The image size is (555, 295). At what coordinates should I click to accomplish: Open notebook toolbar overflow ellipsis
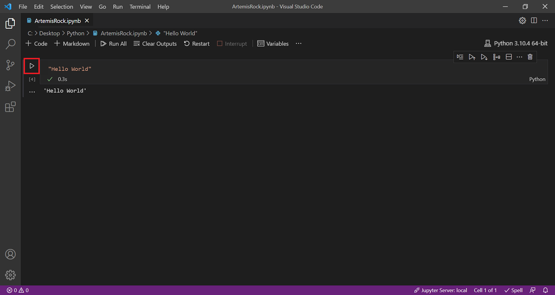(298, 44)
